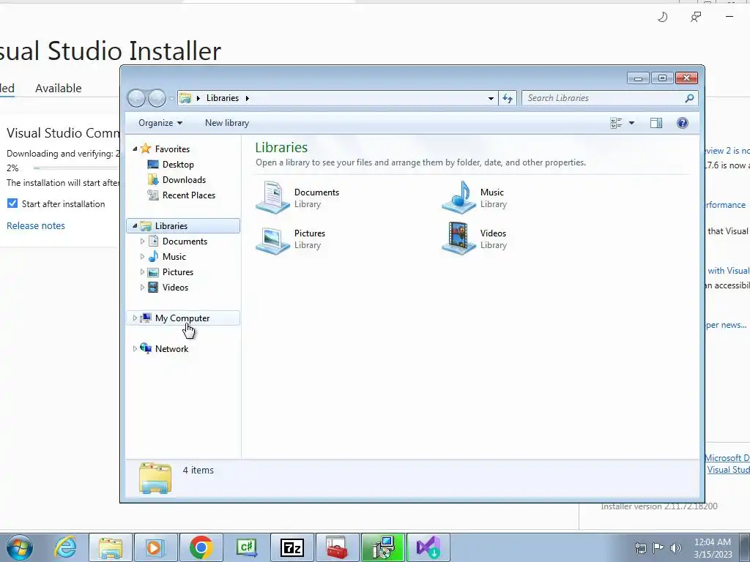This screenshot has height=562, width=750.
Task: Click the network tray icon
Action: click(x=640, y=547)
